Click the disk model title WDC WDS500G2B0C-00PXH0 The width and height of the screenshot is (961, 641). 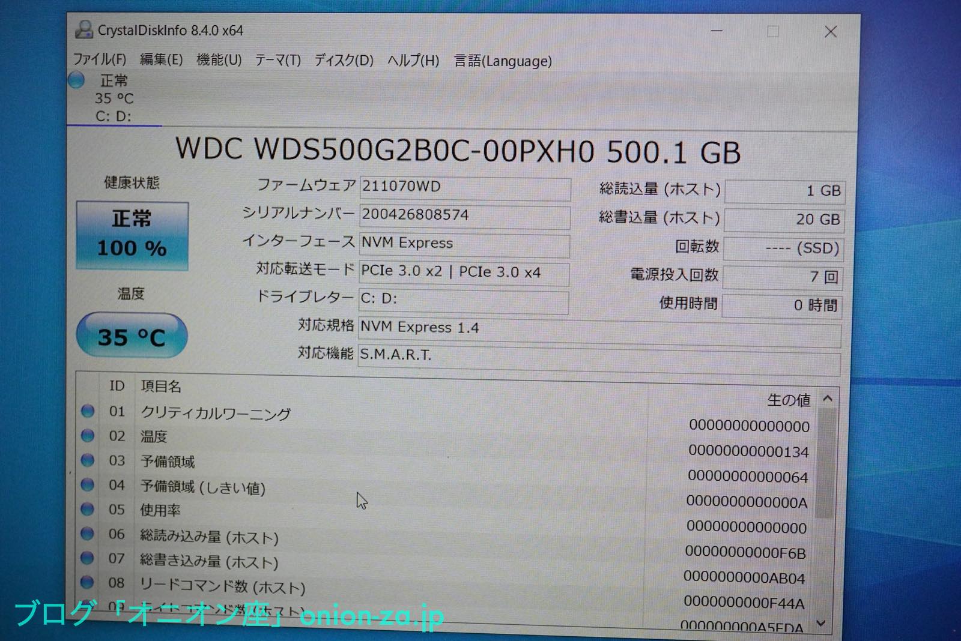(x=385, y=149)
